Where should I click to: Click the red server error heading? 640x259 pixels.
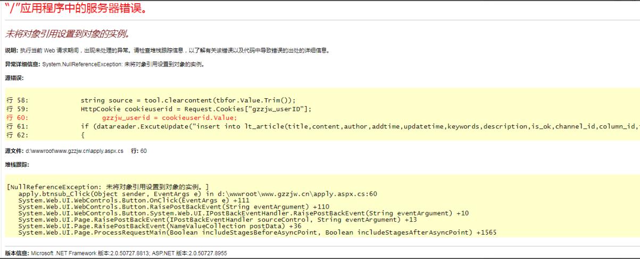point(74,9)
